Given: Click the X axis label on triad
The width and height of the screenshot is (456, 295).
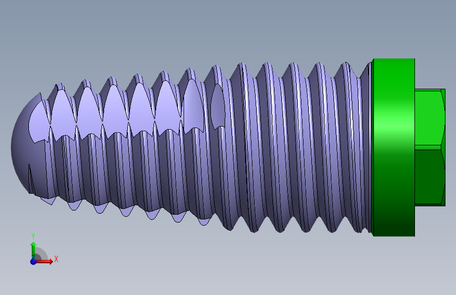Looking at the screenshot, I should pyautogui.click(x=56, y=259).
